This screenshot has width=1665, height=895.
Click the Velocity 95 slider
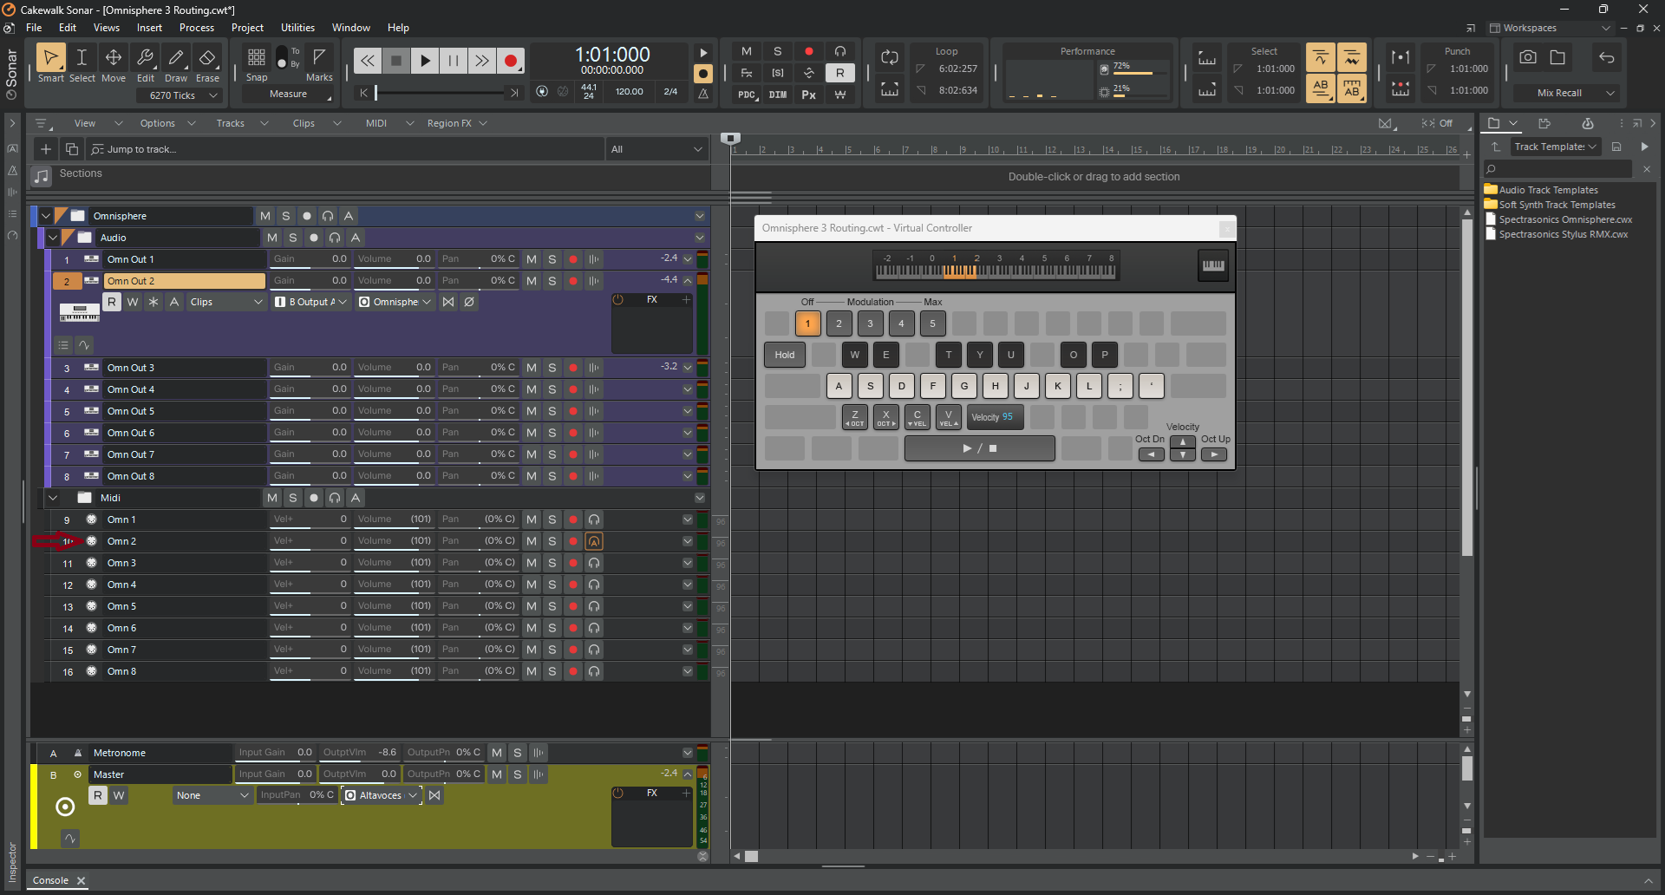[996, 417]
